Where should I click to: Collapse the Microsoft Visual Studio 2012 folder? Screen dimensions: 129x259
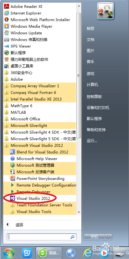click(39, 145)
